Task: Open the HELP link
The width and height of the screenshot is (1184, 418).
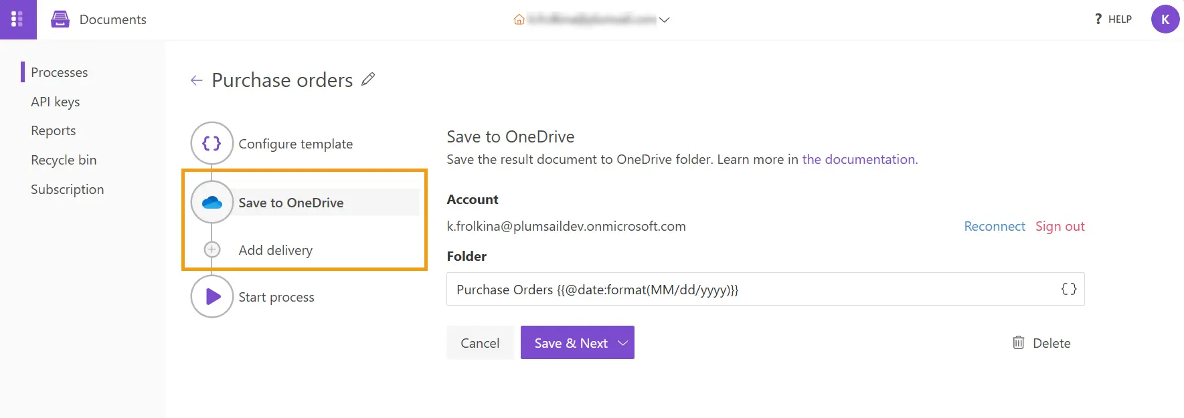Action: (1120, 19)
